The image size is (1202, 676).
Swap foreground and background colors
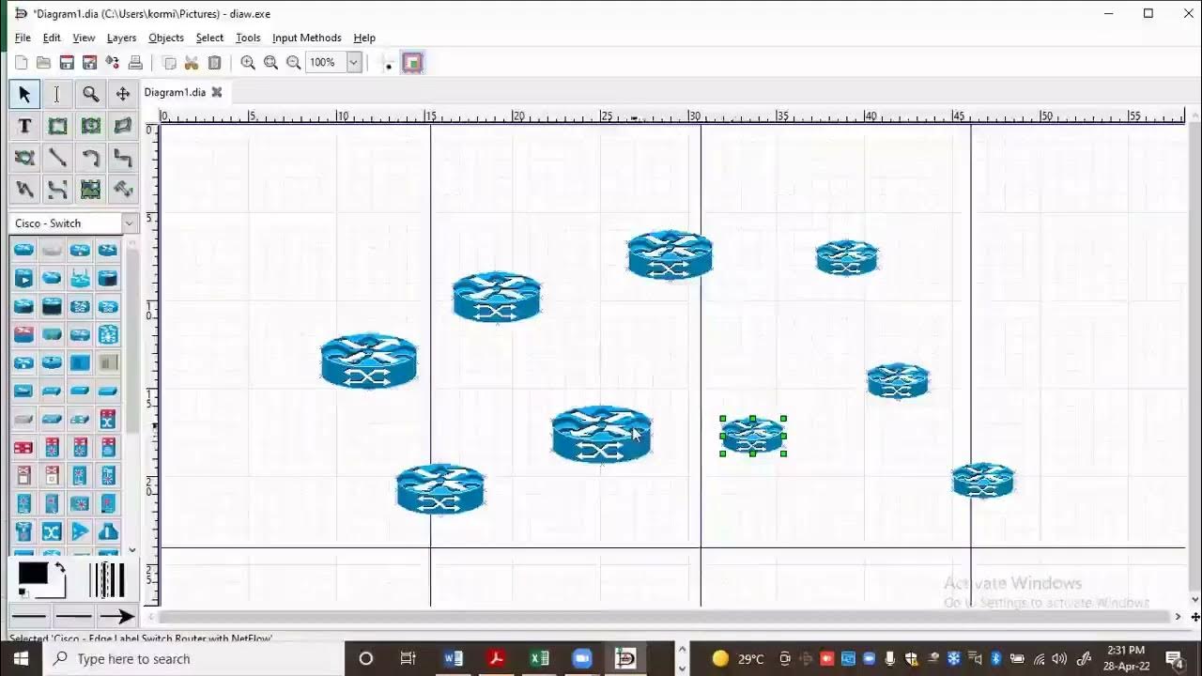(x=60, y=568)
